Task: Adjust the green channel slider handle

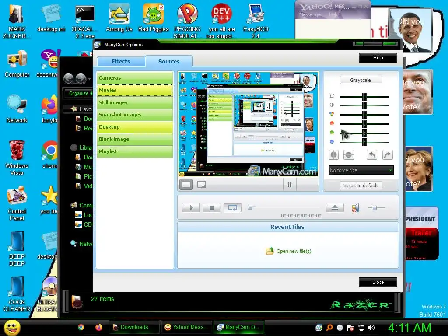Action: [364, 133]
